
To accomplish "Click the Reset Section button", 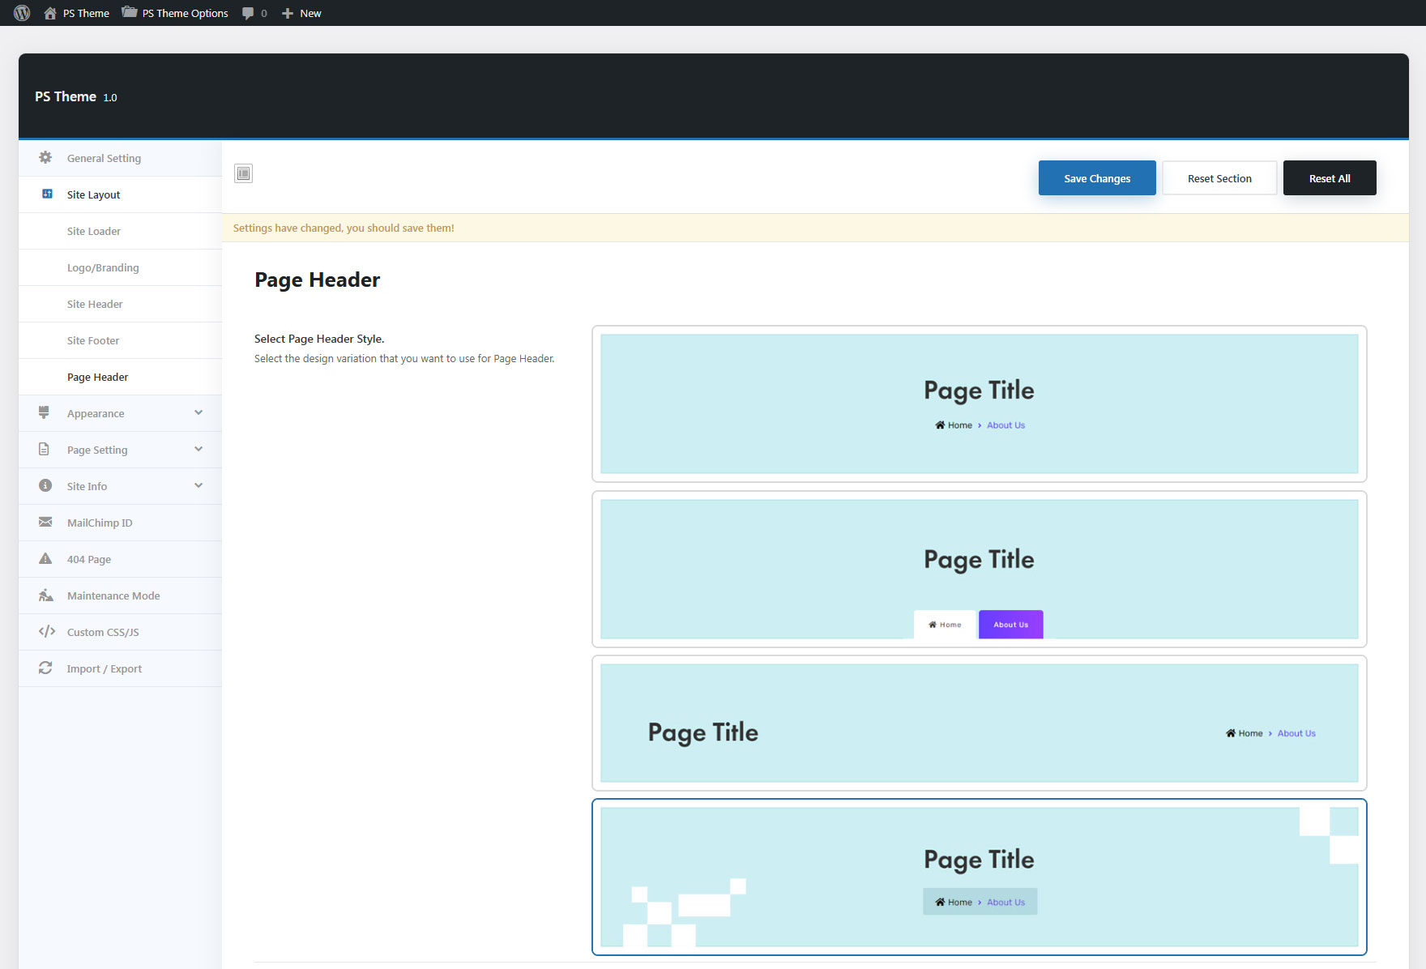I will coord(1219,178).
